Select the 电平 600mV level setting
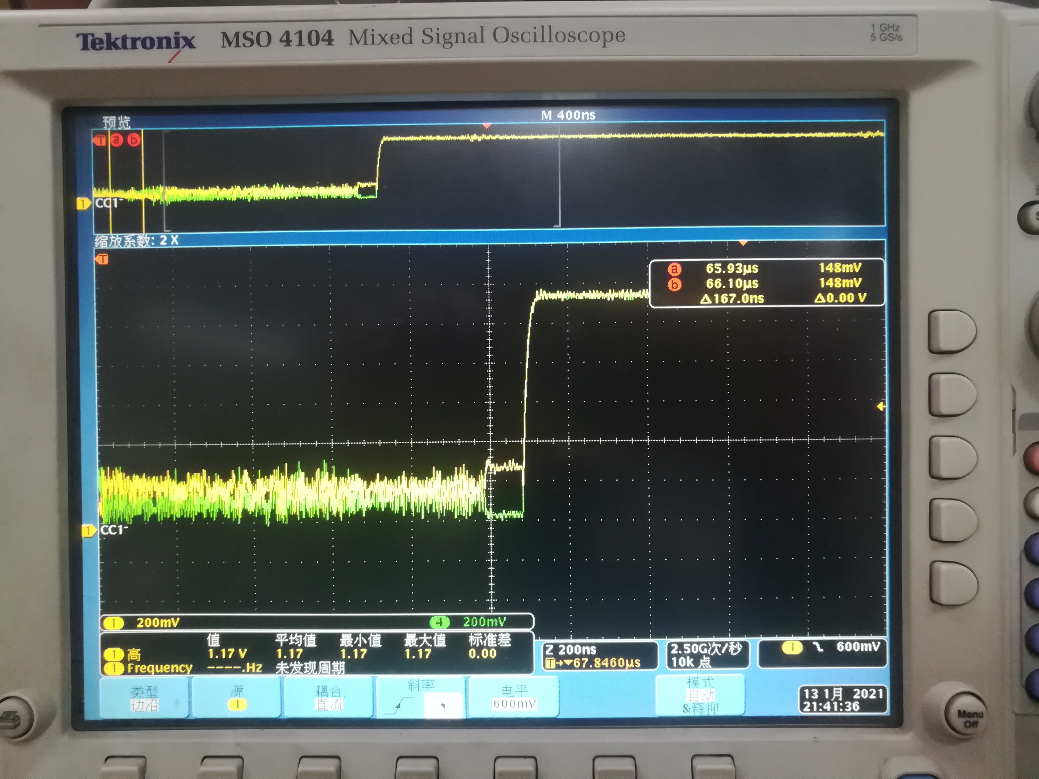This screenshot has width=1039, height=779. [x=514, y=697]
